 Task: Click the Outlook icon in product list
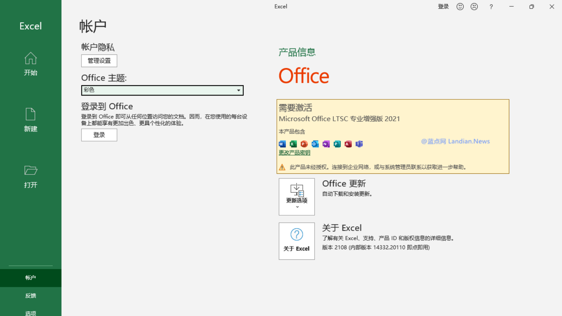pos(315,144)
